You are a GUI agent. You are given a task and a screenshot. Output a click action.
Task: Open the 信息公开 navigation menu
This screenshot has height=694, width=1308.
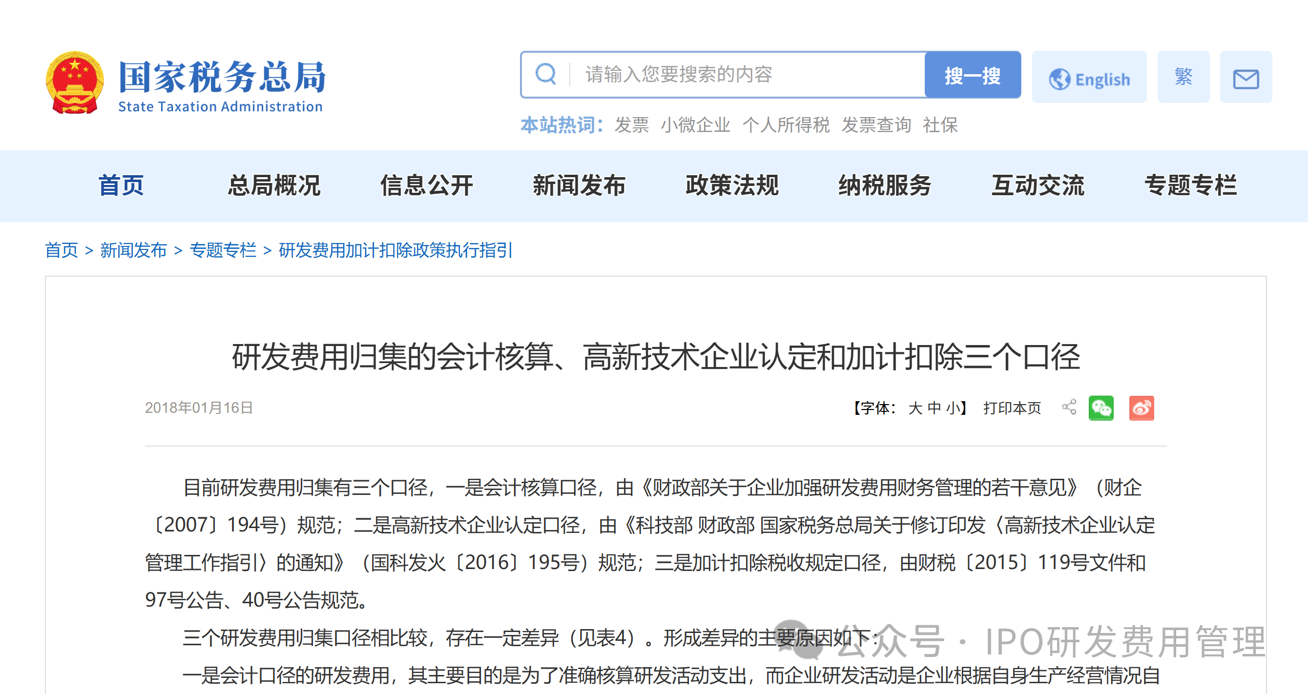coord(427,185)
